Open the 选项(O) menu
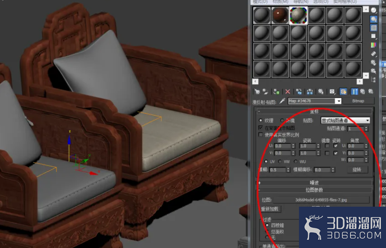 pos(321,2)
